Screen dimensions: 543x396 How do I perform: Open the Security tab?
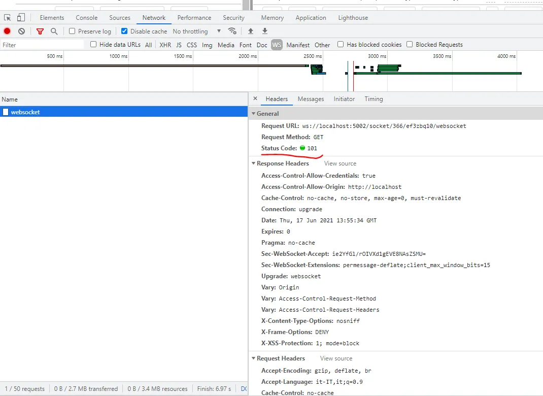click(x=234, y=18)
